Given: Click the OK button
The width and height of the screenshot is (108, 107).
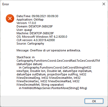Looking at the screenshot, I should (94, 101).
